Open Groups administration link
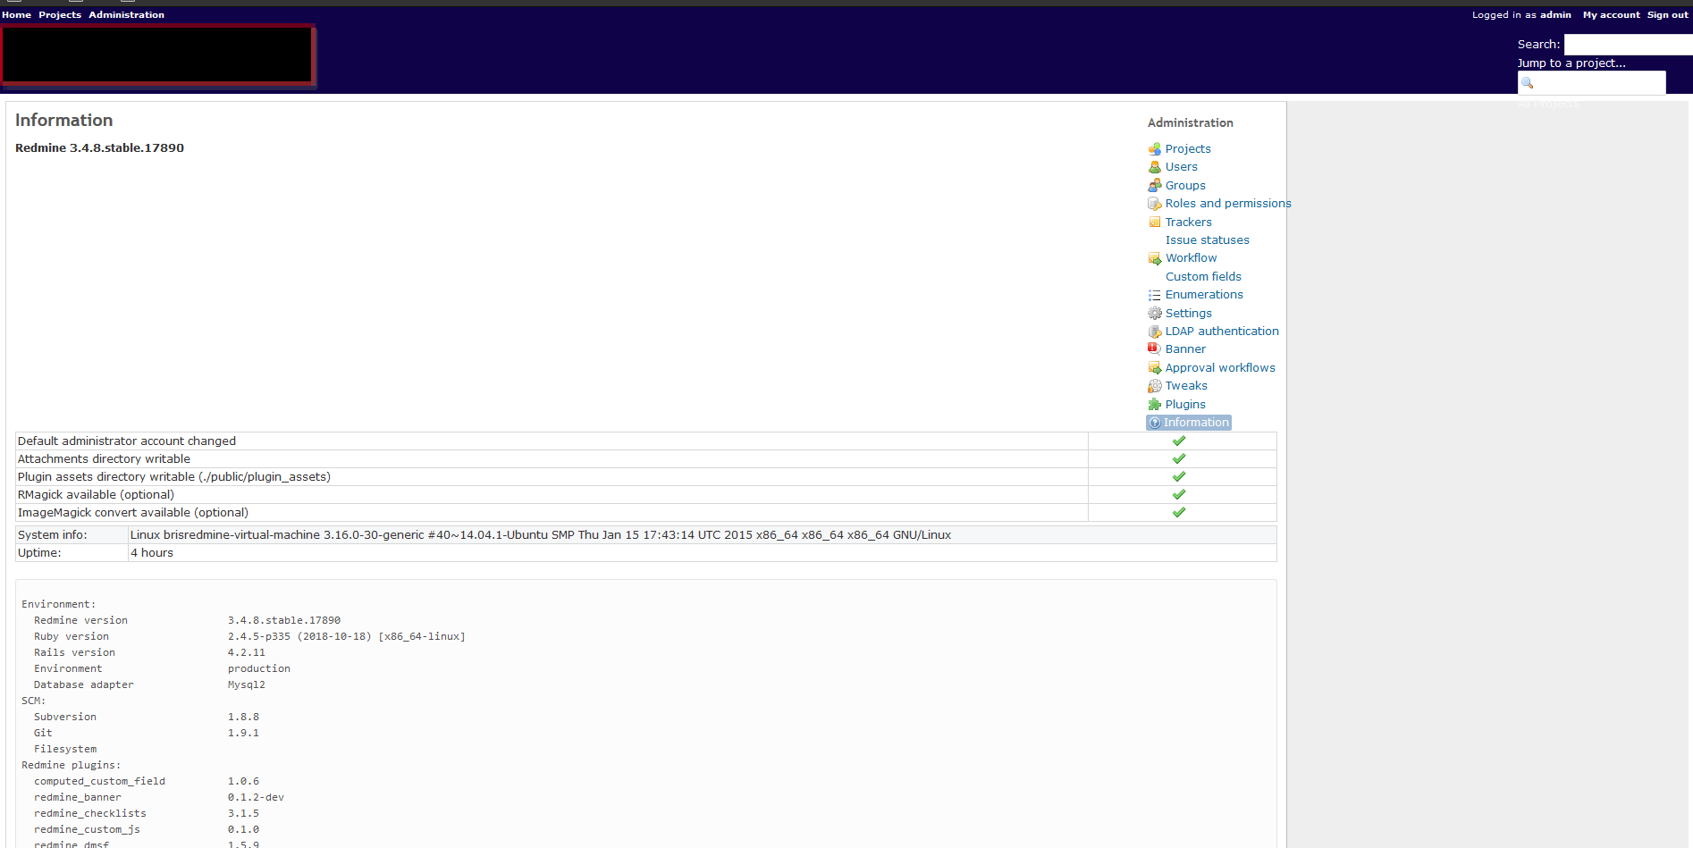 (x=1185, y=186)
